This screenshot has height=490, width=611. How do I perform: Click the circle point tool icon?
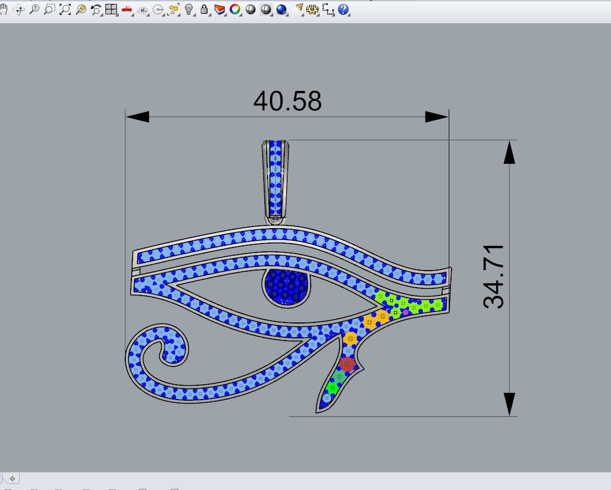[x=158, y=9]
